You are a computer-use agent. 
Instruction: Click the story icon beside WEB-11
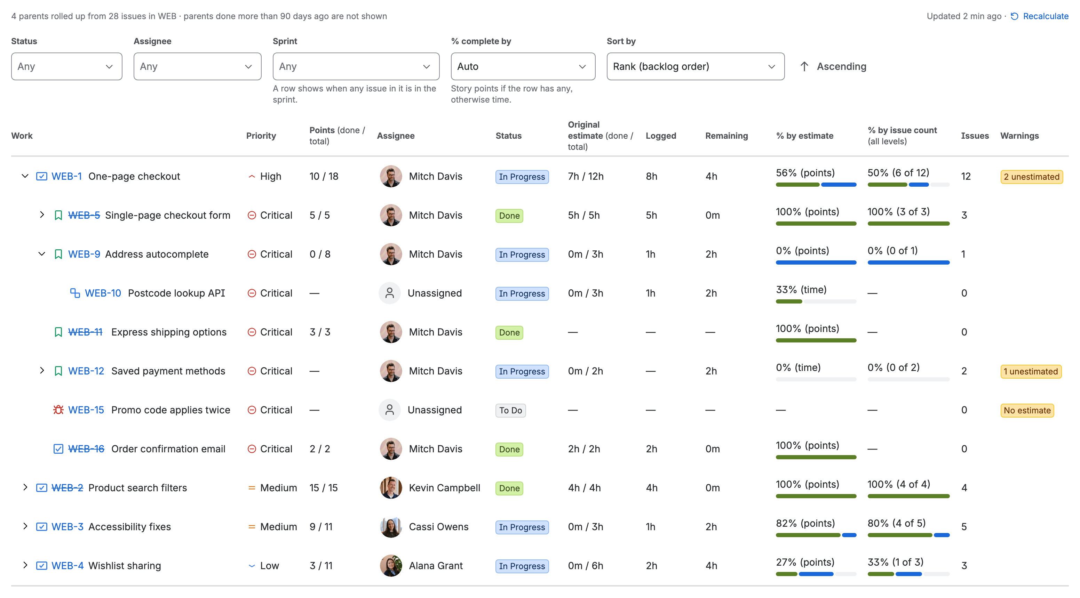pyautogui.click(x=58, y=332)
